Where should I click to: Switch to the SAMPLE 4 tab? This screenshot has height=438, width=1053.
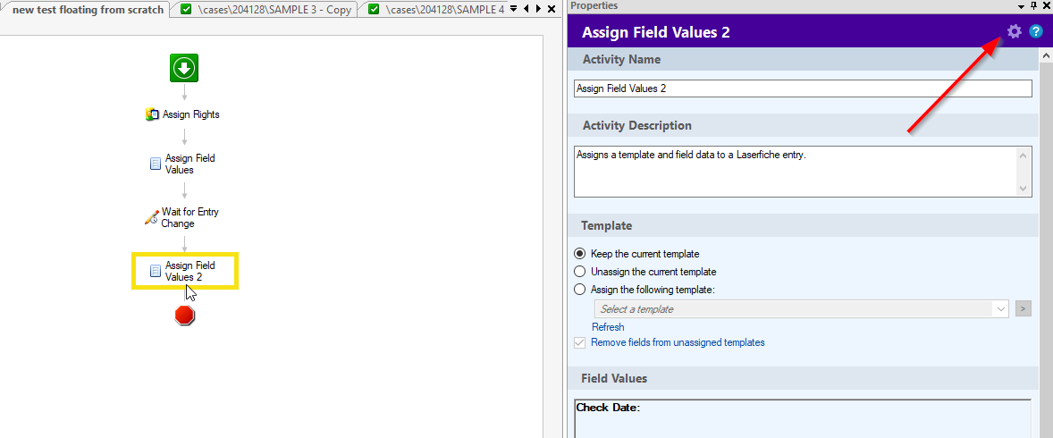(436, 9)
